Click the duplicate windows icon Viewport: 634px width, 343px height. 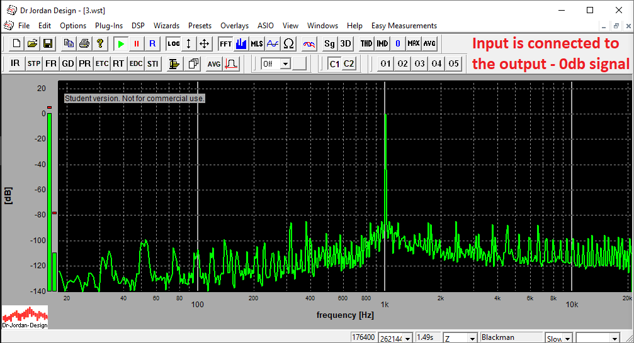(x=194, y=63)
